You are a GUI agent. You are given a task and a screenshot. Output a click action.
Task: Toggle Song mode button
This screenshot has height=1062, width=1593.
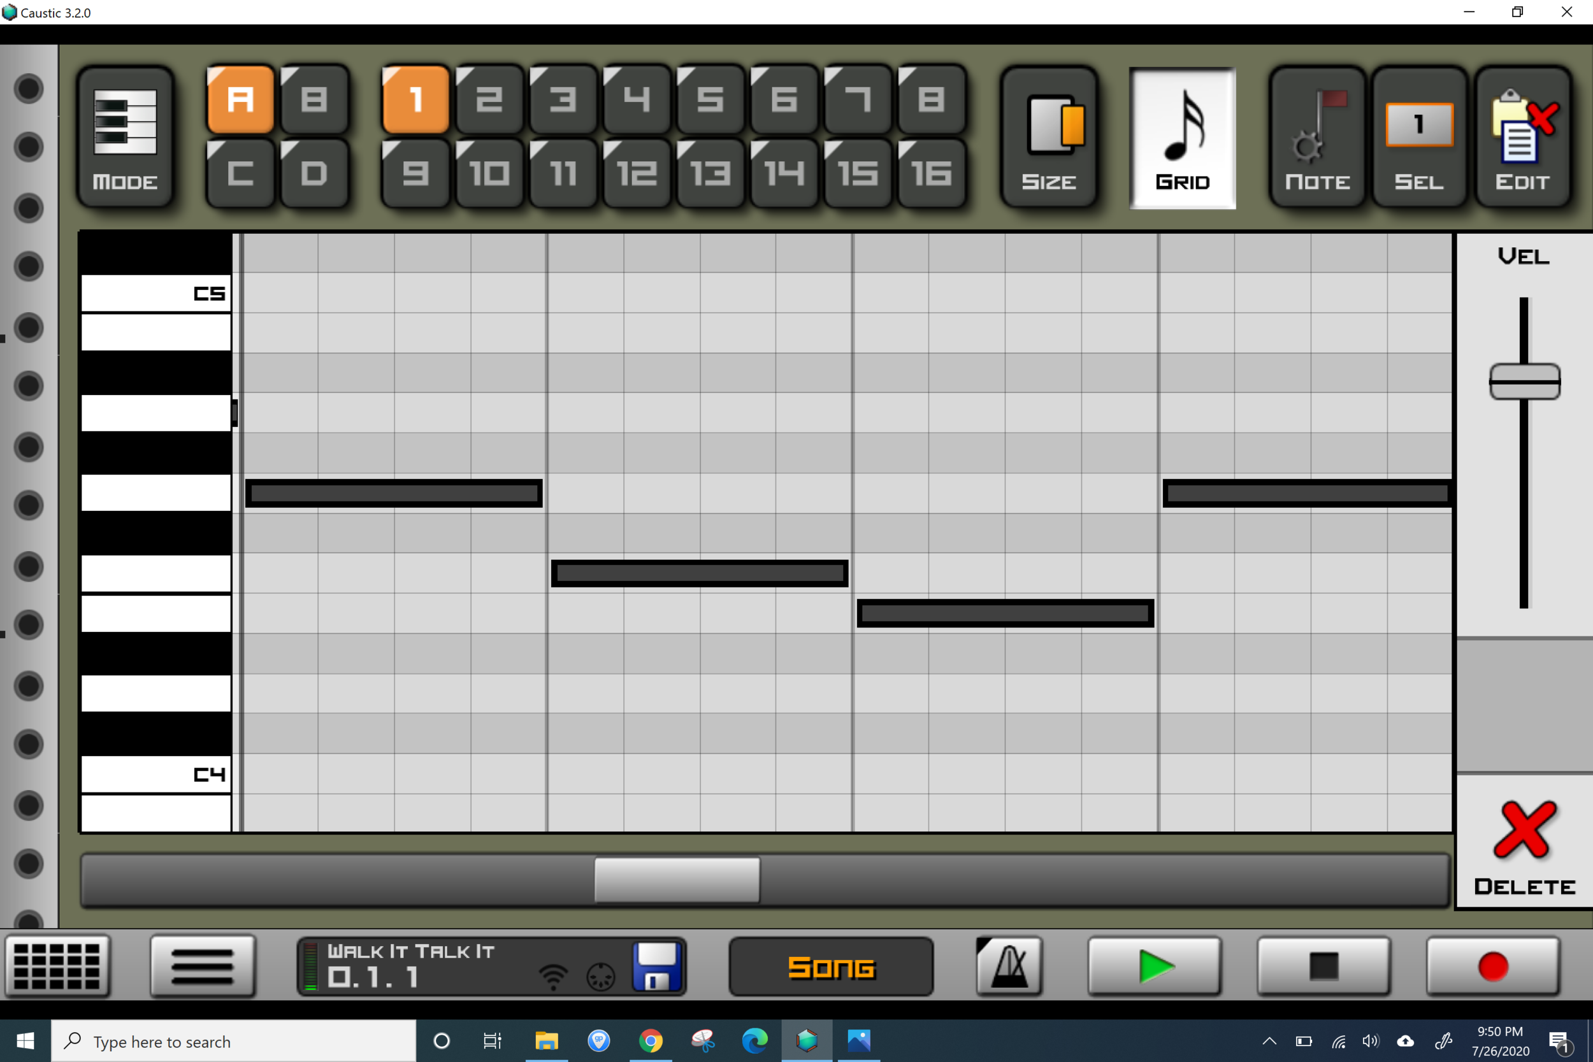831,966
